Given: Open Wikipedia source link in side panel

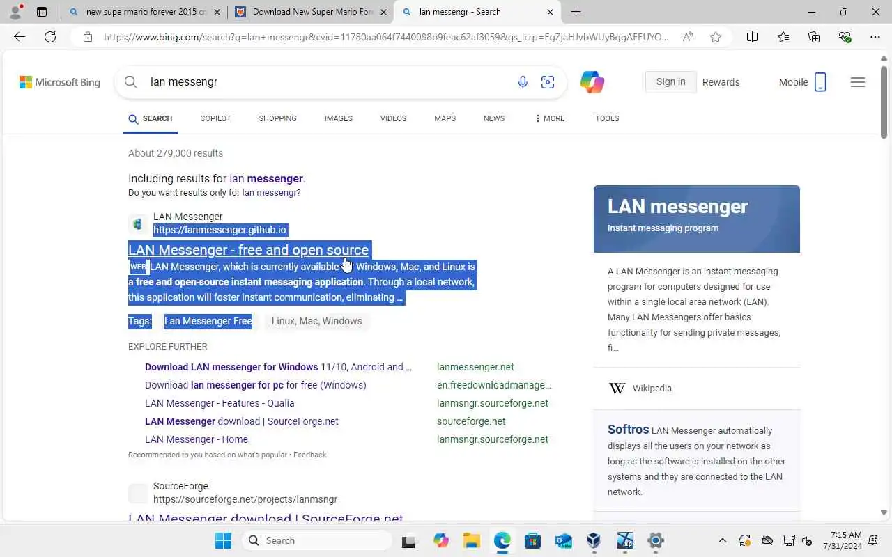Looking at the screenshot, I should (652, 389).
